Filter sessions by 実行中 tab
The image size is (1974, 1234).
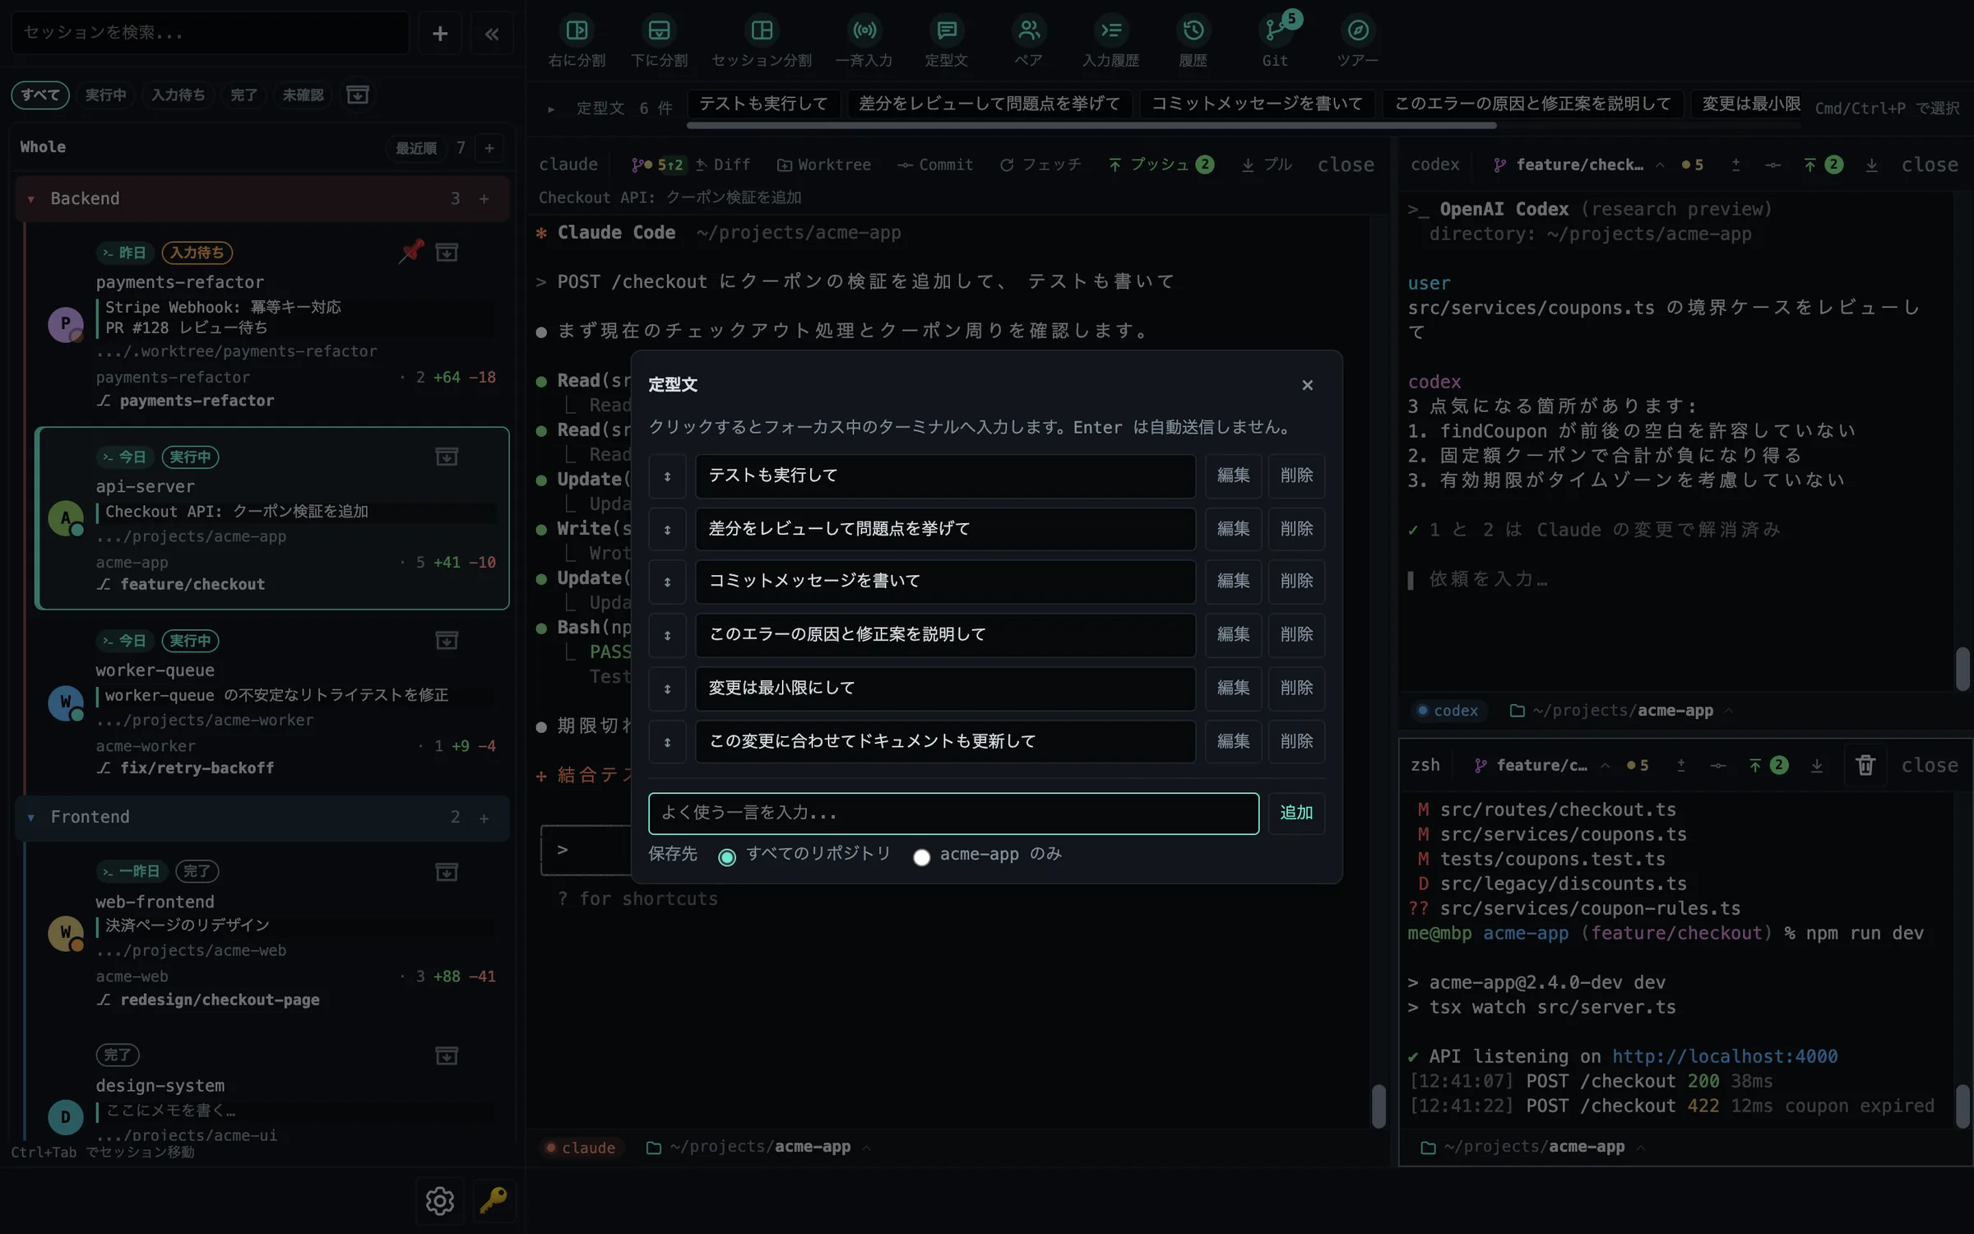[105, 95]
